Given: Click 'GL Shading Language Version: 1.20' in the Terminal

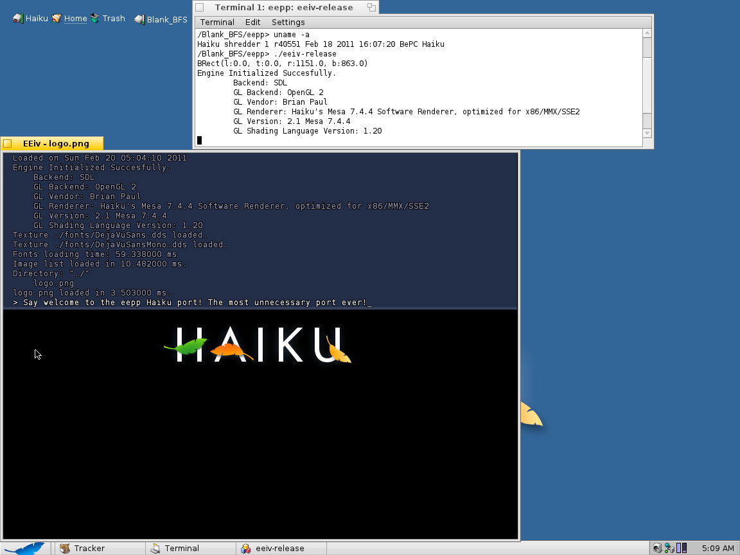Looking at the screenshot, I should pos(307,131).
